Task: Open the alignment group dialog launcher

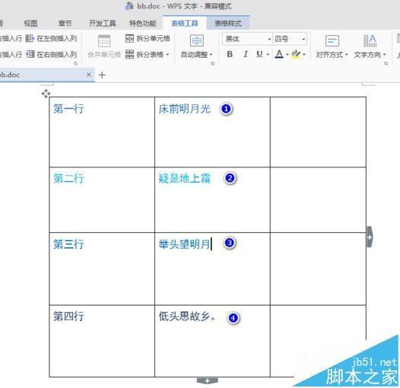Action: click(386, 64)
